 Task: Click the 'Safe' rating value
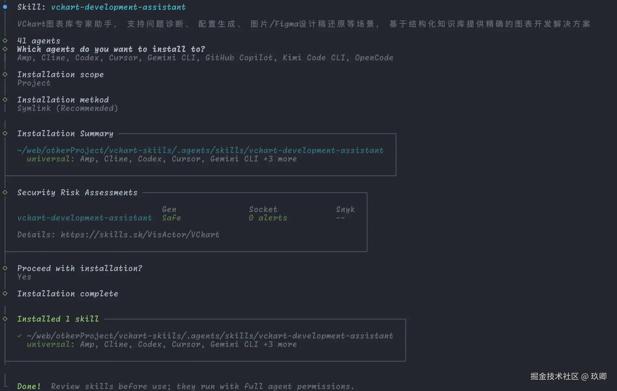coord(171,218)
